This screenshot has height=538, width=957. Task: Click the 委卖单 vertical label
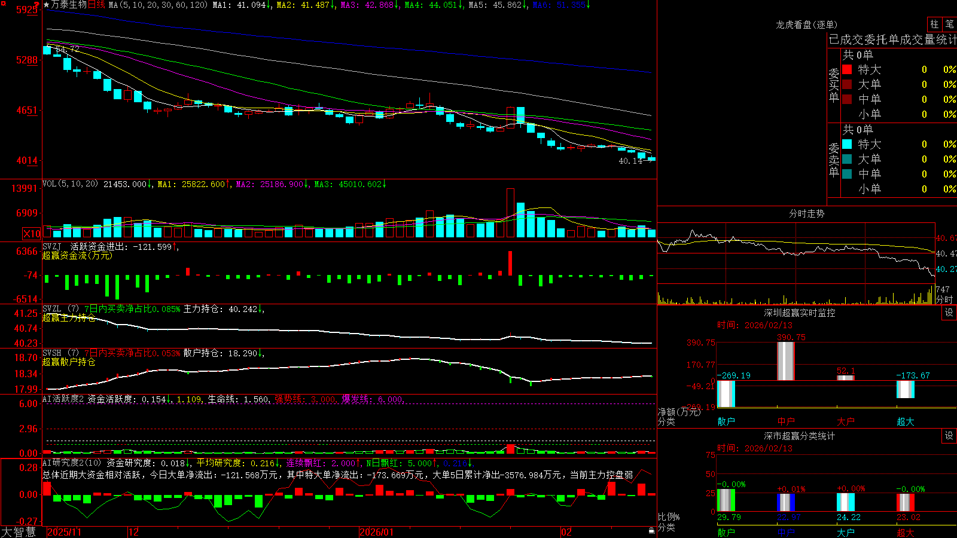point(834,160)
